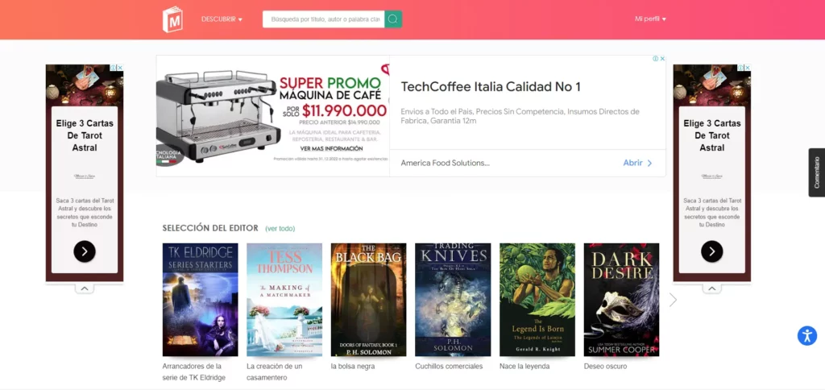Collapse the left ad using chevron tab
The height and width of the screenshot is (390, 825).
click(84, 288)
